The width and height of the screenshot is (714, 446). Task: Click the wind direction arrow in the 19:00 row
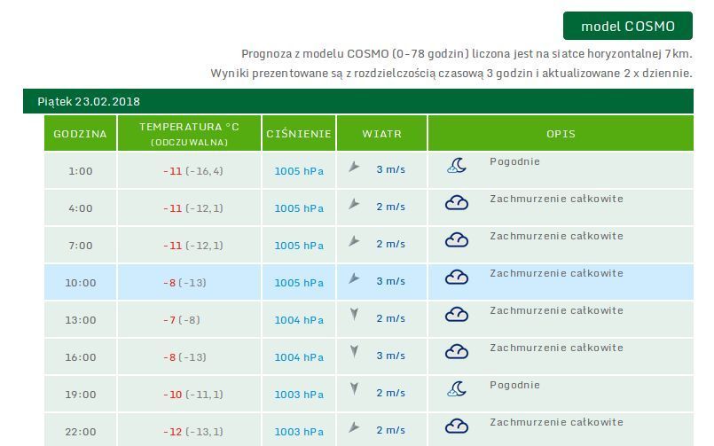pos(354,388)
